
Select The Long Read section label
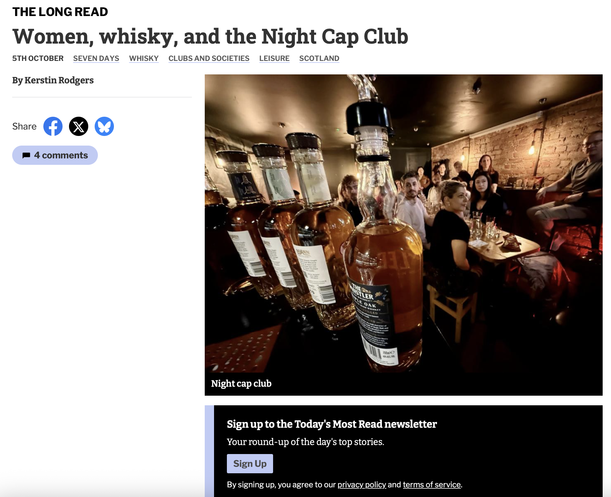[x=60, y=12]
